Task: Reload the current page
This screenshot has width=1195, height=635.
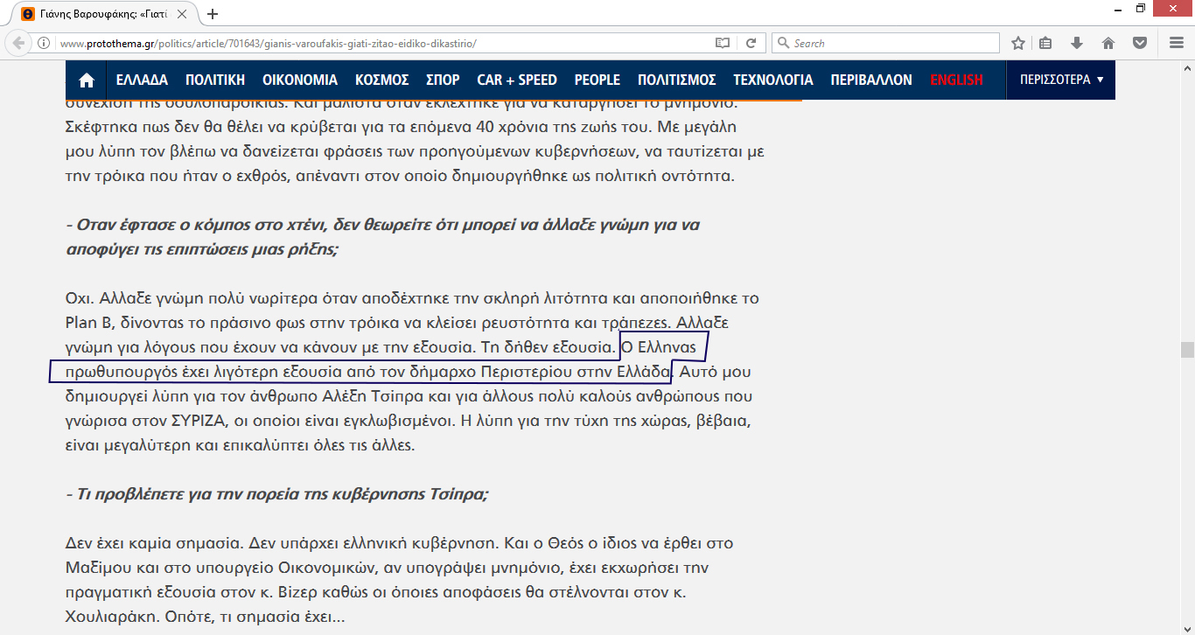Action: (x=751, y=43)
